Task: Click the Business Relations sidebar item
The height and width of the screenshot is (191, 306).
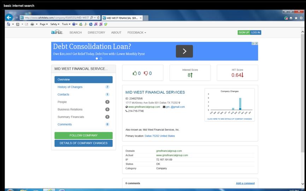Action: tap(83, 109)
